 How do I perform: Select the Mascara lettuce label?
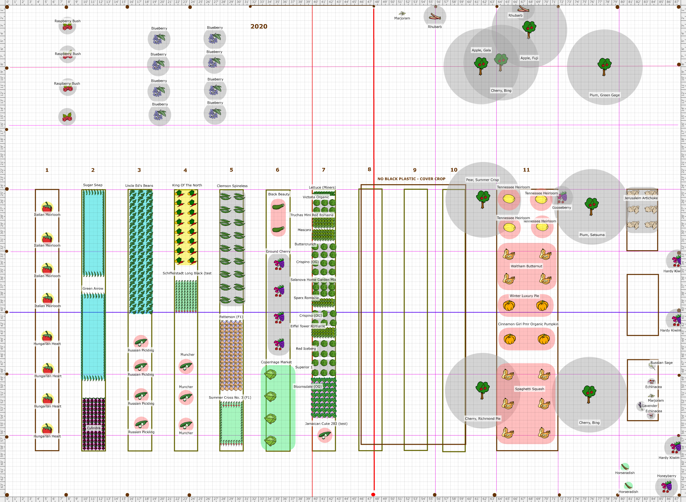[x=304, y=230]
